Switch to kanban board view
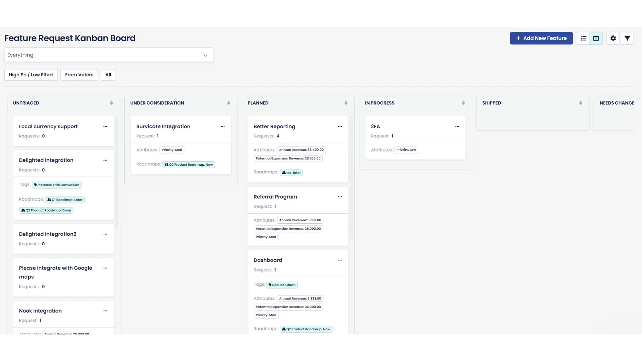642x361 pixels. coord(596,38)
